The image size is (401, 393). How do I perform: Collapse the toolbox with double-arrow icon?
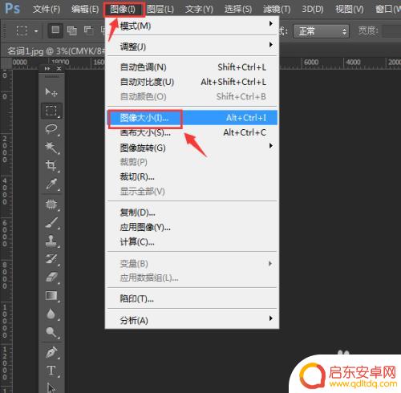click(x=47, y=69)
